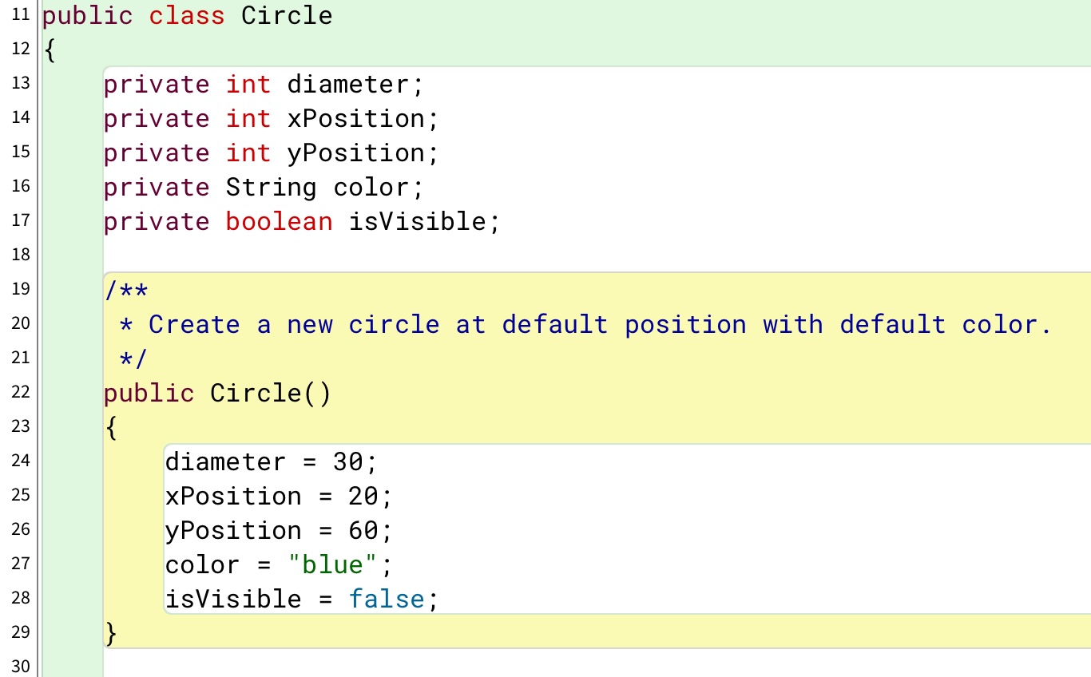The image size is (1091, 677).
Task: Click the closing brace on line 29
Action: point(111,633)
